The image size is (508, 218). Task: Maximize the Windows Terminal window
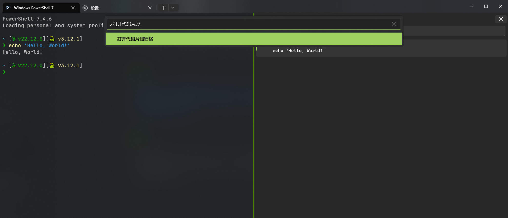click(x=486, y=6)
